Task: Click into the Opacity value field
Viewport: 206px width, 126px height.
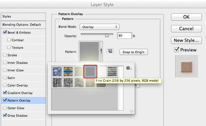Action: click(124, 36)
